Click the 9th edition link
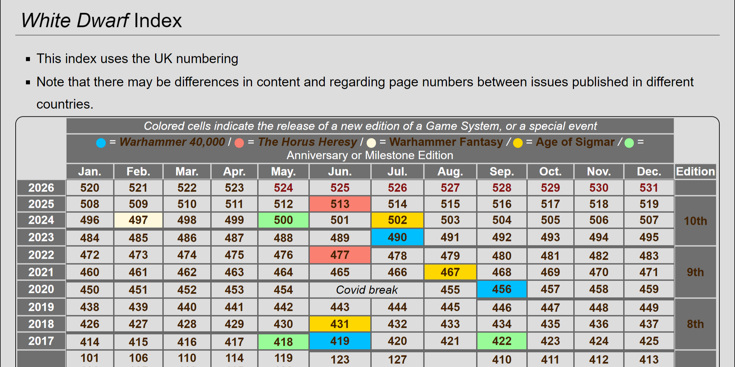Screen dimensions: 735x367 point(695,272)
